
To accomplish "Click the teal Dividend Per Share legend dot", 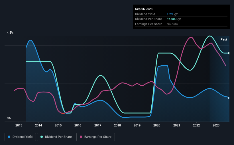I will [x=42, y=137].
